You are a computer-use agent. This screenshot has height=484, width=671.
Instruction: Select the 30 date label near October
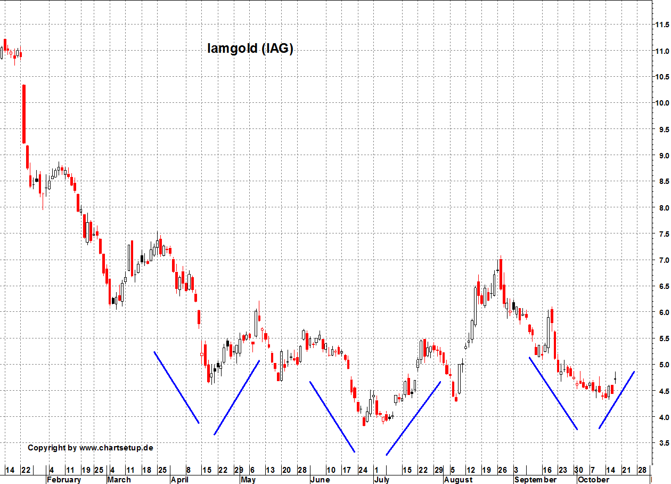pos(578,470)
